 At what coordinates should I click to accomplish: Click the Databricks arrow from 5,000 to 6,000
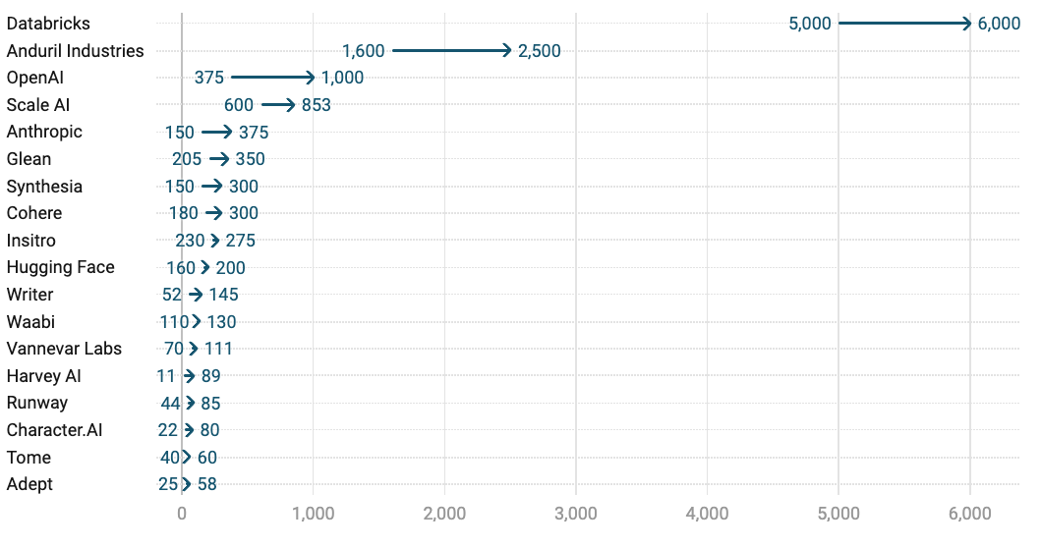point(904,24)
